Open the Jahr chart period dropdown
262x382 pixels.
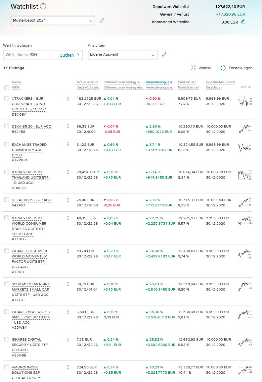coord(245,87)
